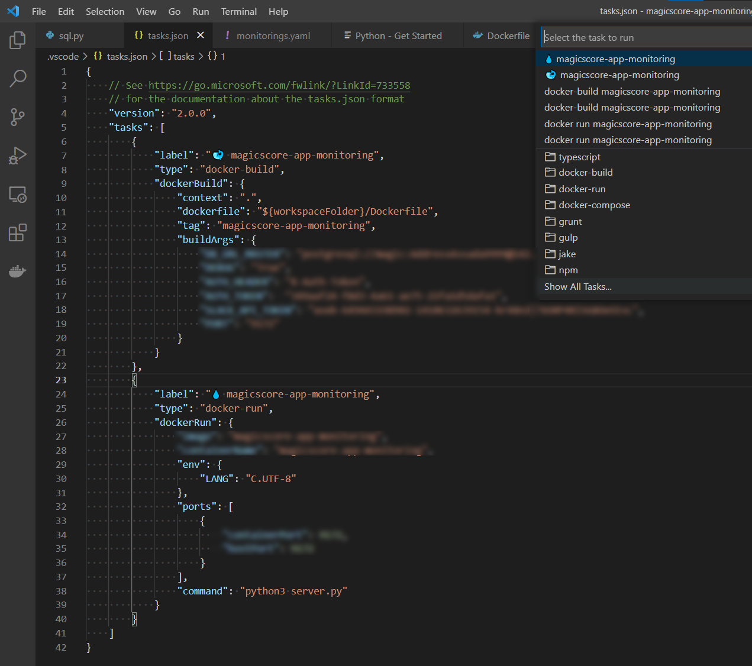This screenshot has width=752, height=666.
Task: Expand the npm task category
Action: (x=567, y=270)
